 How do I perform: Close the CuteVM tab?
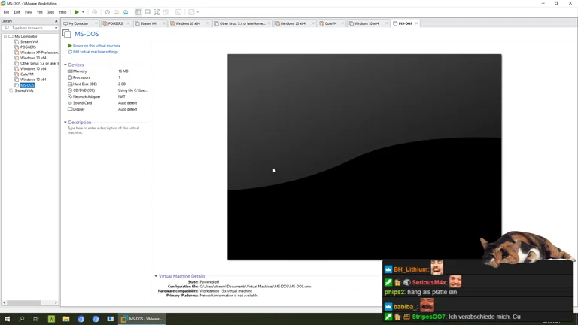(342, 23)
